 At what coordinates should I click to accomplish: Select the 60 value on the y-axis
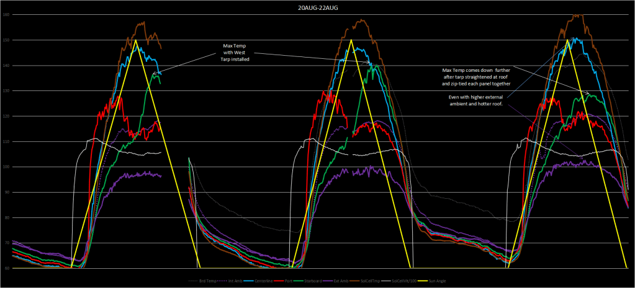7,268
